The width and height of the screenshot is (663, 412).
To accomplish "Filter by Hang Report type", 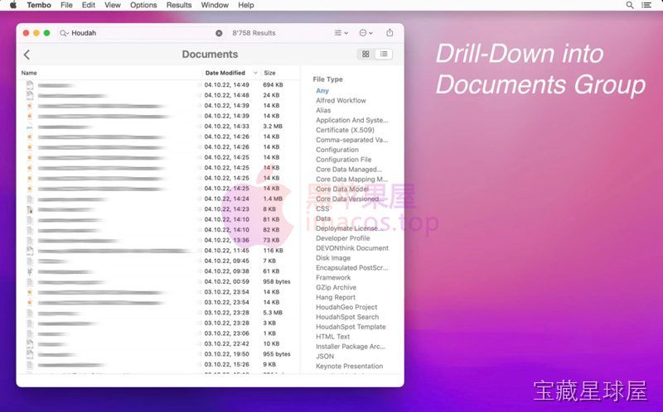I will 336,297.
